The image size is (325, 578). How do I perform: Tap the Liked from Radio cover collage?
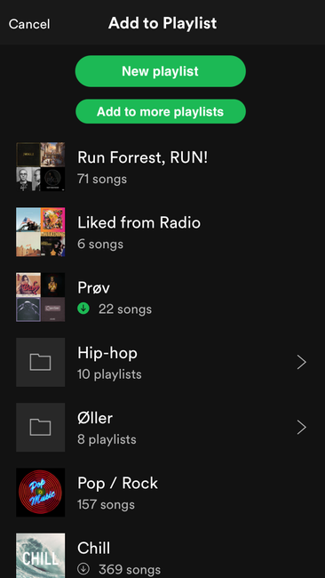tap(41, 232)
